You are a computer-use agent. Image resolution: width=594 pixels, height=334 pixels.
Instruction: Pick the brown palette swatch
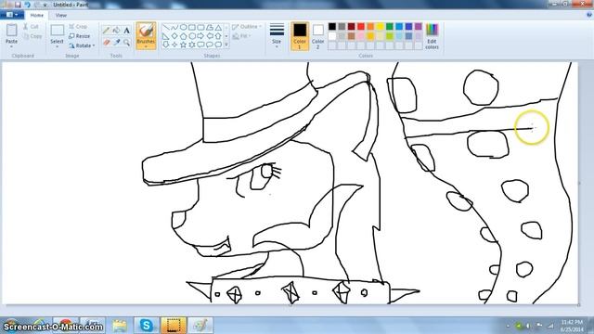pyautogui.click(x=351, y=36)
